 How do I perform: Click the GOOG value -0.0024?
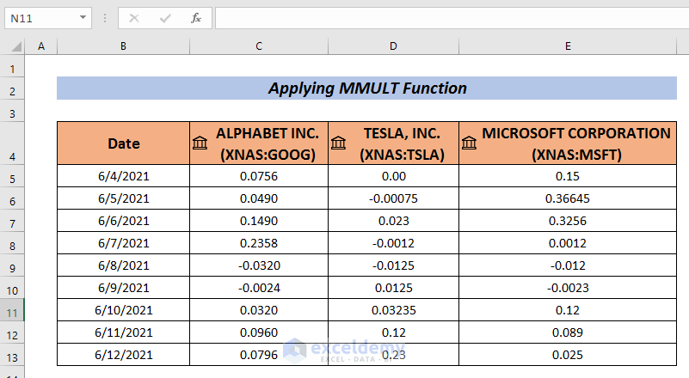pos(259,288)
